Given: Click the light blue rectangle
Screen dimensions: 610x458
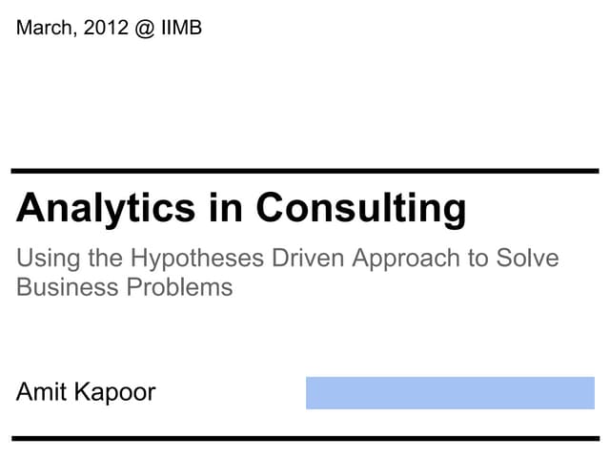Looking at the screenshot, I should (450, 392).
